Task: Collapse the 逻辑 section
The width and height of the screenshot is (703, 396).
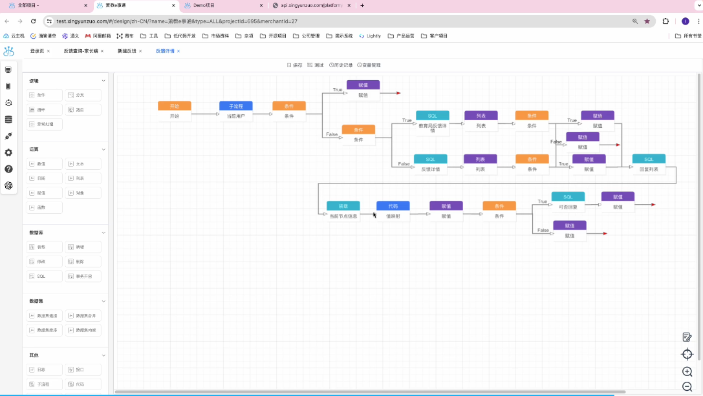Action: pyautogui.click(x=103, y=81)
